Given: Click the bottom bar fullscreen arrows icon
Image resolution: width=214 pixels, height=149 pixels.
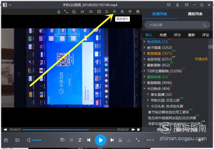Looking at the screenshot, I should point(138,140).
